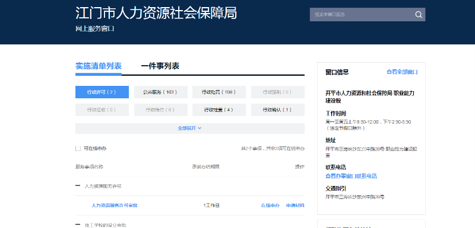This screenshot has width=475, height=228.
Task: Select 公共服务 (103) category
Action: click(161, 92)
